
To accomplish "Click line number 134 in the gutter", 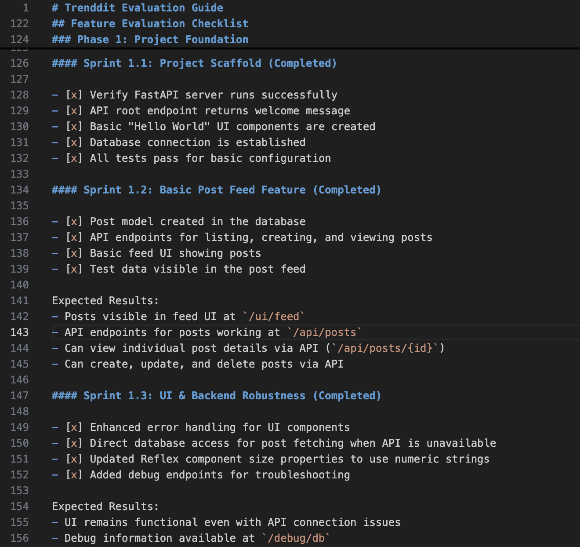I will [x=20, y=190].
